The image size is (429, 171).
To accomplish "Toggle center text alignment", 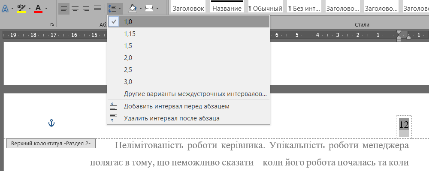I will point(75,9).
